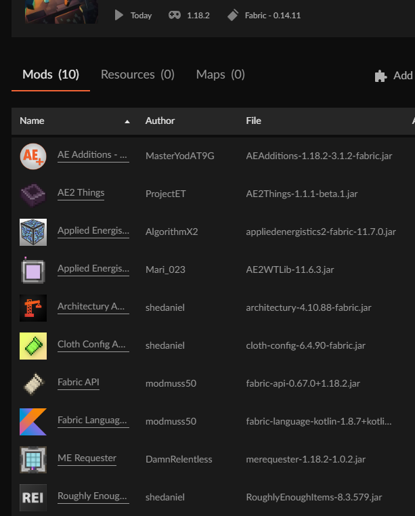
Task: Click the Cloth Config green icon
Action: click(33, 345)
